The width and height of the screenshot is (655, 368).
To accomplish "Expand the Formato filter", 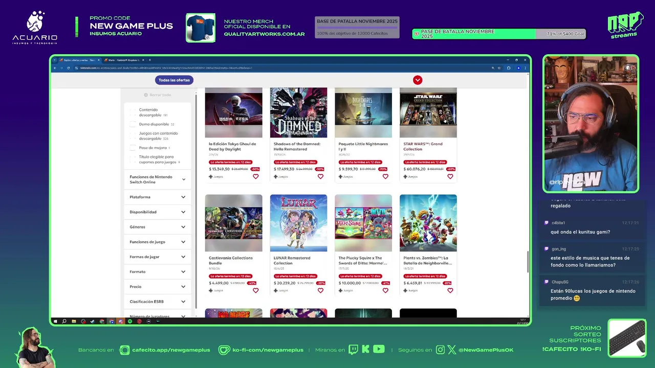I will (158, 271).
